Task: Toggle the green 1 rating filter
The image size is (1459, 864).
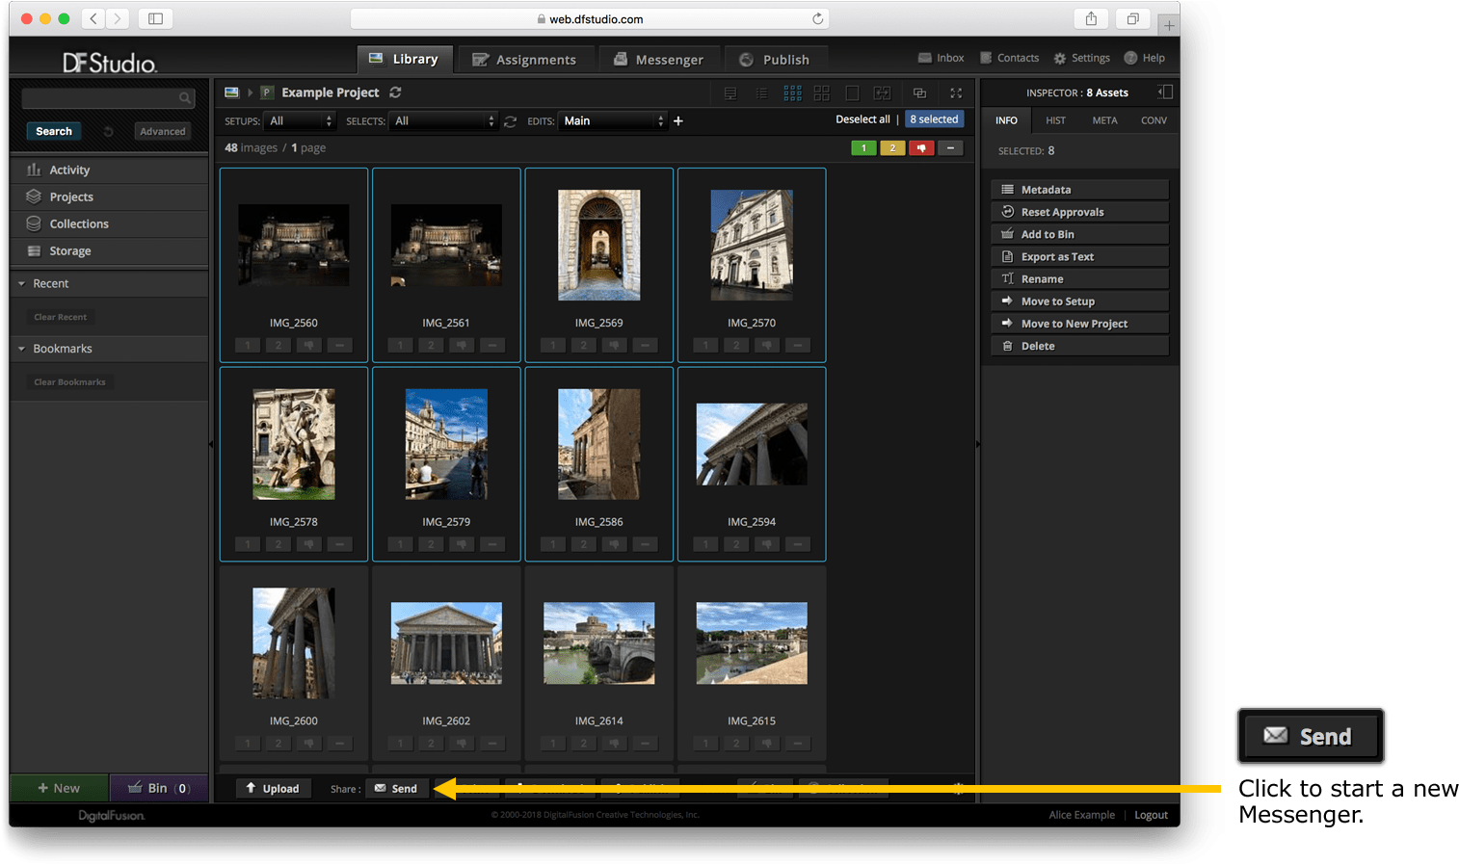Action: 863,148
